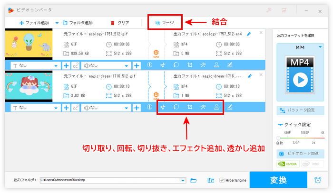
Task: Rename magic-dream-1716 output file with pencil
Action: click(250, 76)
